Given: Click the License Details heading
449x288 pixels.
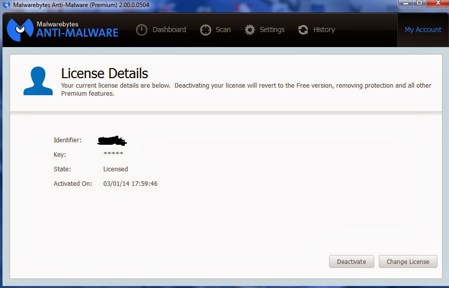Looking at the screenshot, I should (x=104, y=73).
